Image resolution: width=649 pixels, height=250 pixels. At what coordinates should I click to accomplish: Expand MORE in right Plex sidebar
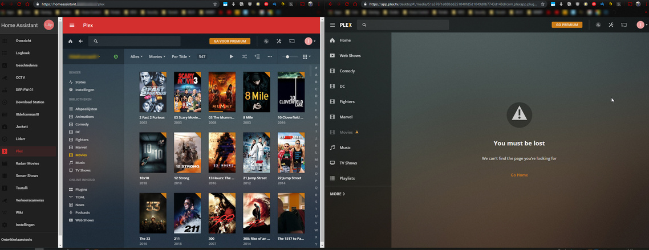[x=337, y=194]
